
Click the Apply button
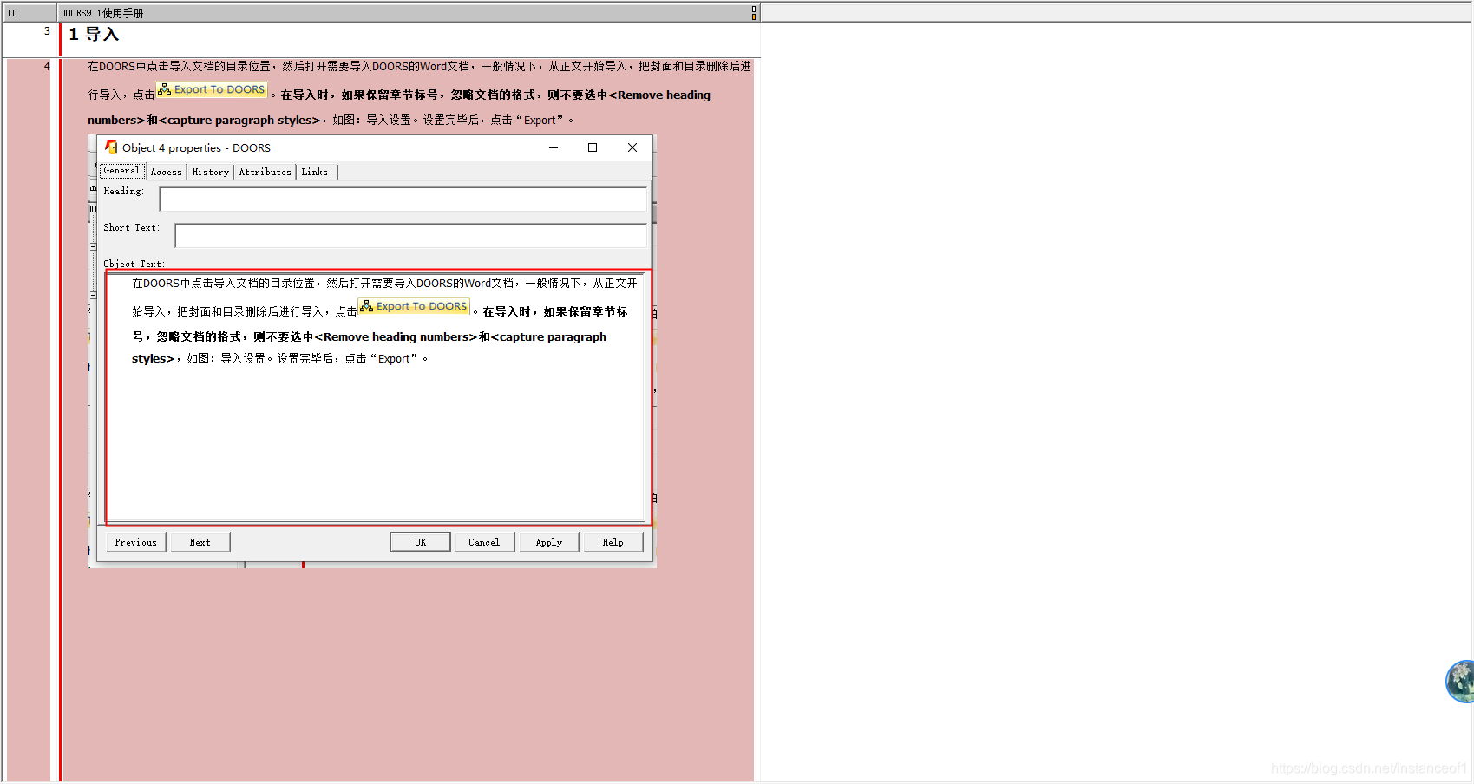click(x=549, y=542)
